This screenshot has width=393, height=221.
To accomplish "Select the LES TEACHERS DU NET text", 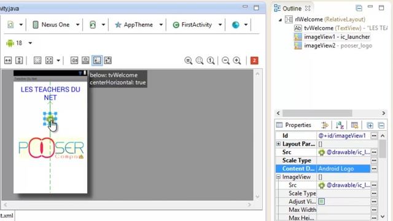I will click(50, 93).
